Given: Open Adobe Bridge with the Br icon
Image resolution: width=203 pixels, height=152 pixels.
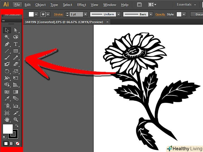Looking at the screenshot, I should coord(140,5).
